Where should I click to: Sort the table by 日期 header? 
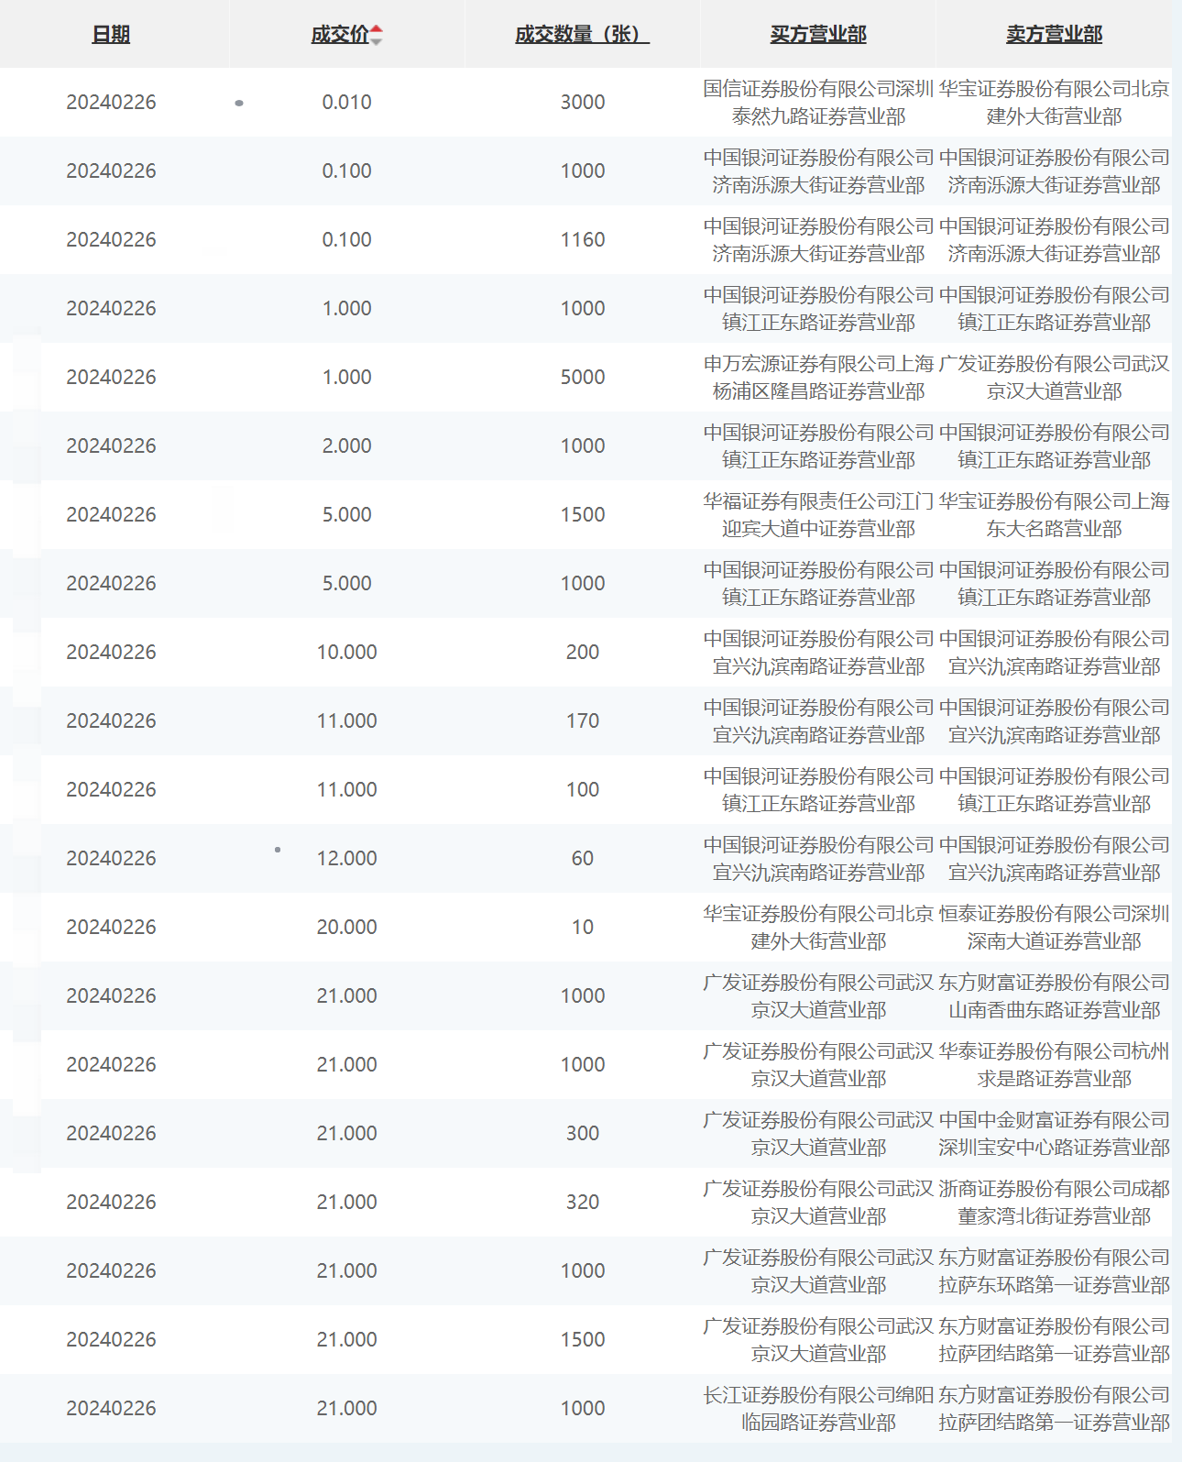(x=111, y=35)
